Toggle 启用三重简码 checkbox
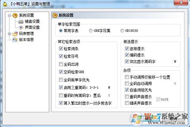Image resolution: width=190 pixels, height=127 pixels. point(61,87)
